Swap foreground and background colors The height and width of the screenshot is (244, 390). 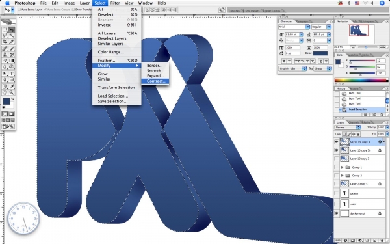[12, 99]
